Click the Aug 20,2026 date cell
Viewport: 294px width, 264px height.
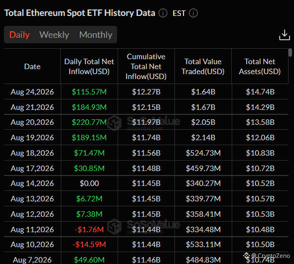coord(32,122)
